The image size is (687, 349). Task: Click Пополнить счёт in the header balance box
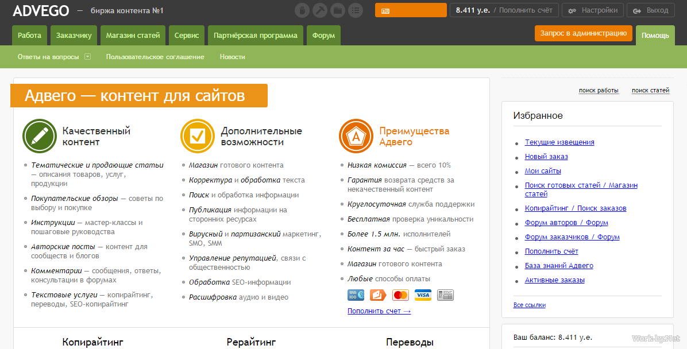526,10
